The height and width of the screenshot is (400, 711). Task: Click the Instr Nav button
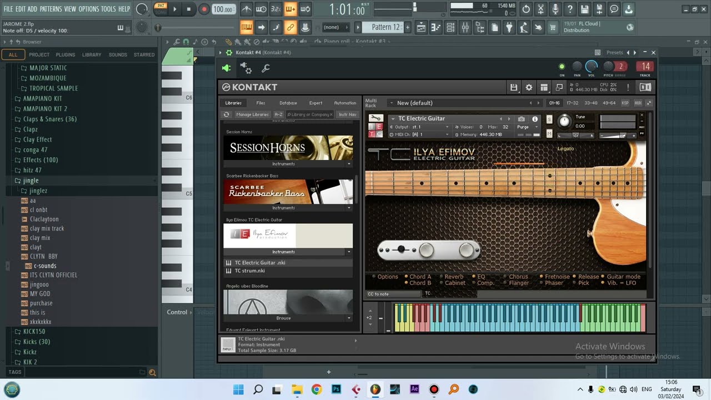pos(347,114)
